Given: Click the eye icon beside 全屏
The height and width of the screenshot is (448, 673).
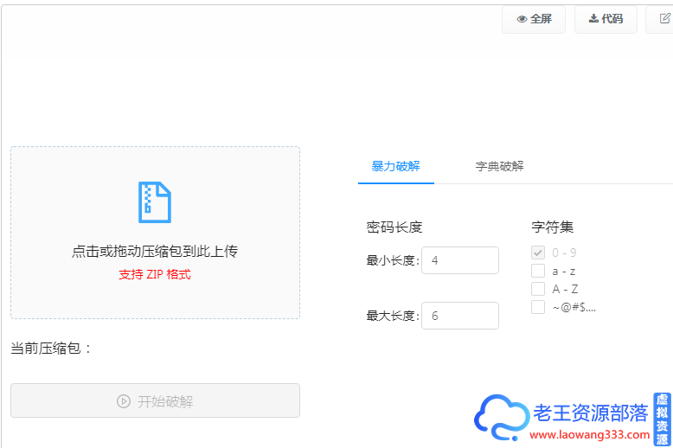Looking at the screenshot, I should click(x=522, y=19).
